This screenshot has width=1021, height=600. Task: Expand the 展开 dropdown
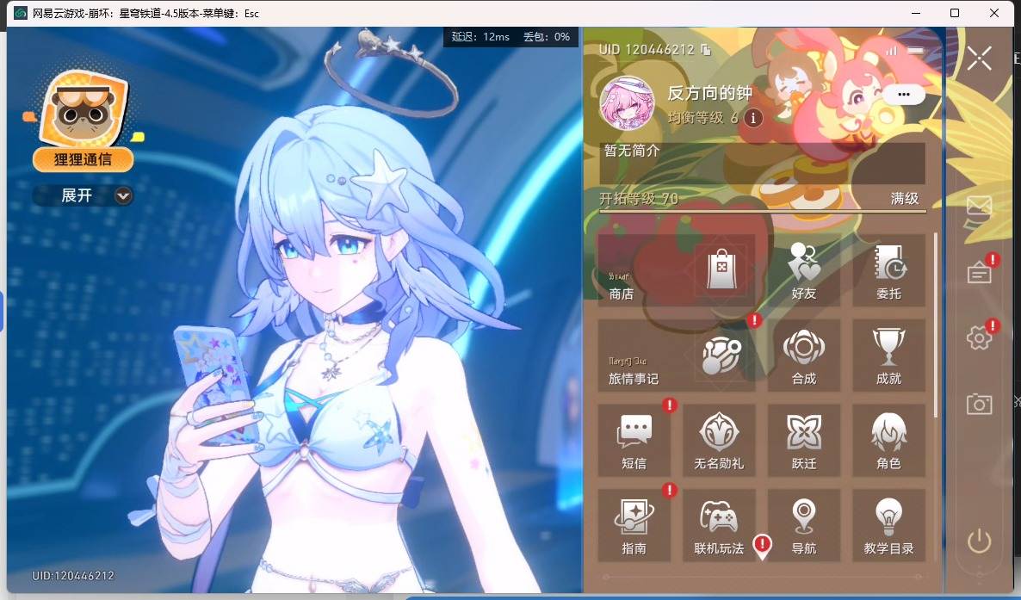click(x=84, y=195)
